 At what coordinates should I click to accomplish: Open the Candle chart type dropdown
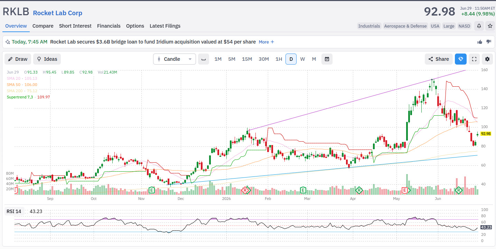(x=175, y=59)
